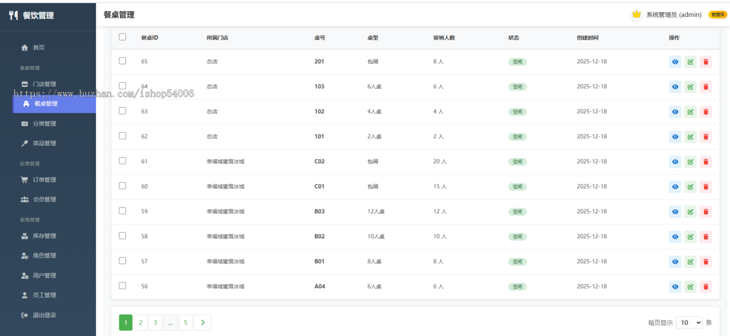Delete table row with ID 65
Viewport: 730px width, 336px height.
pyautogui.click(x=706, y=61)
